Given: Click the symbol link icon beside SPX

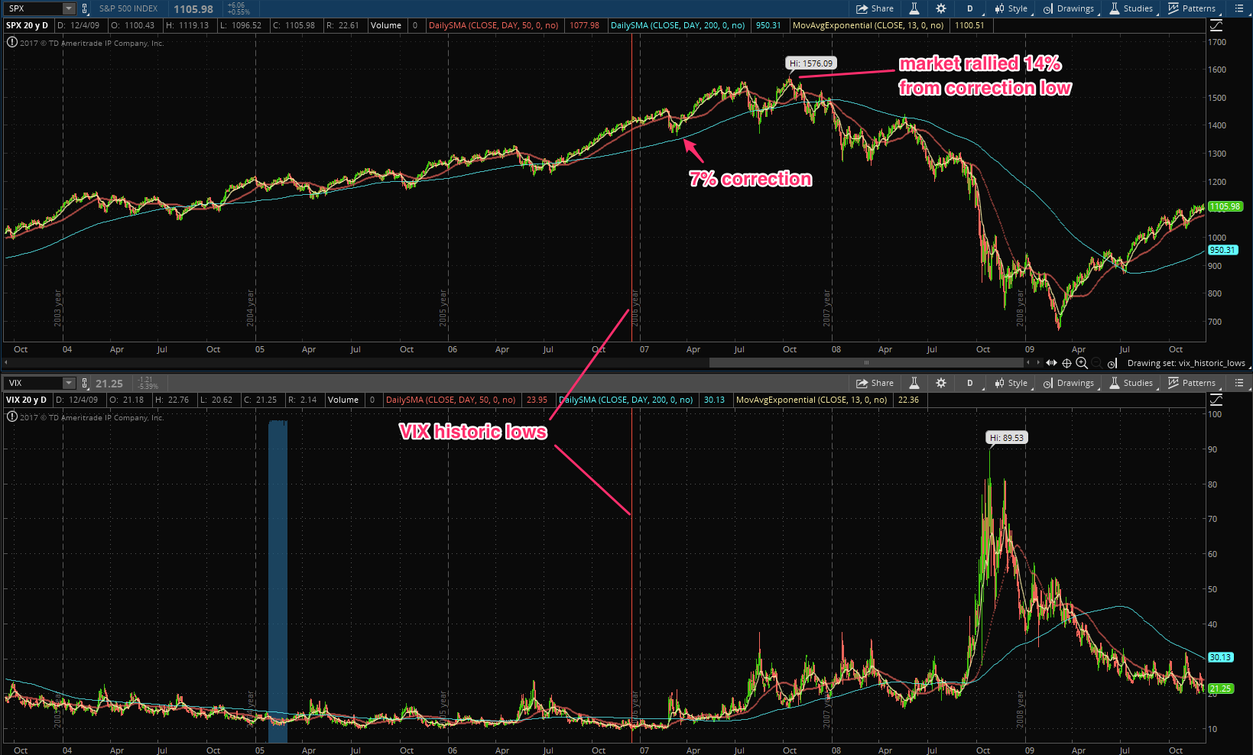Looking at the screenshot, I should point(85,8).
